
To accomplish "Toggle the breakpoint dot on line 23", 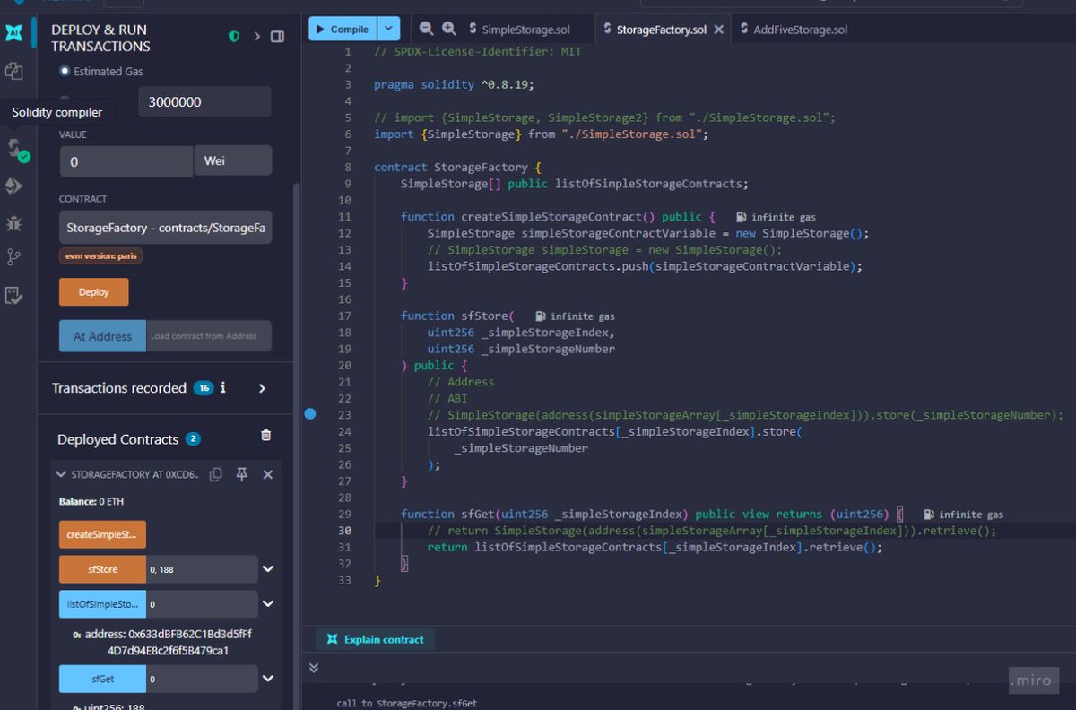I will (309, 413).
